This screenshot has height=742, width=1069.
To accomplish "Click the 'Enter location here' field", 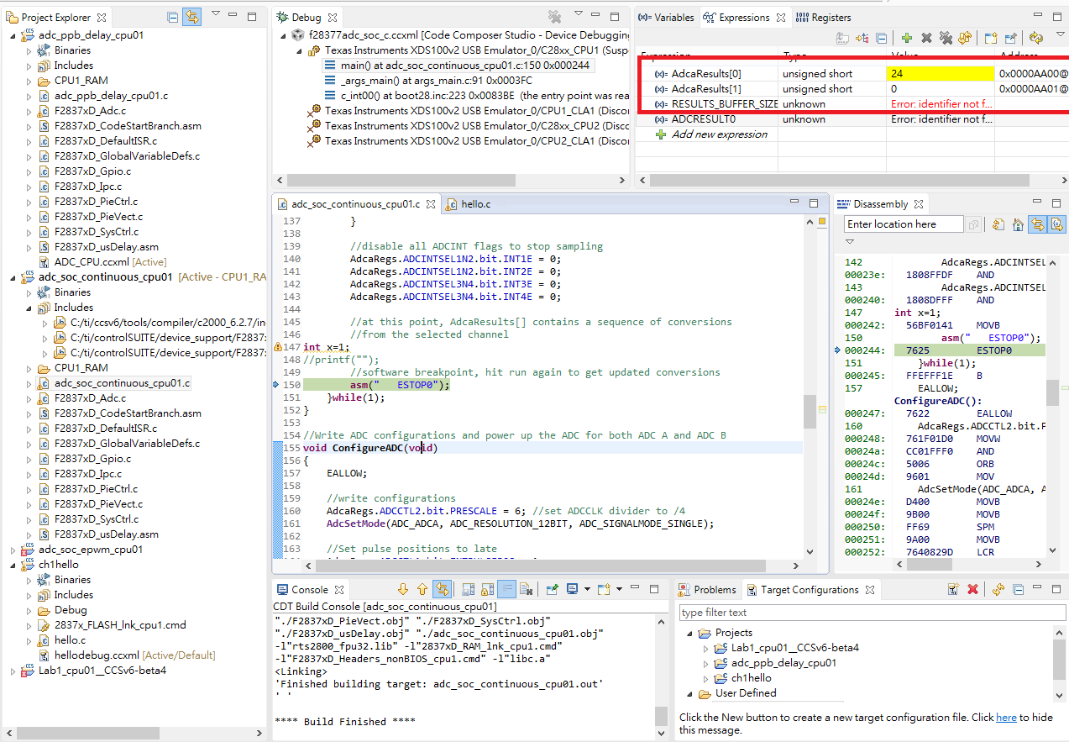I will 903,224.
